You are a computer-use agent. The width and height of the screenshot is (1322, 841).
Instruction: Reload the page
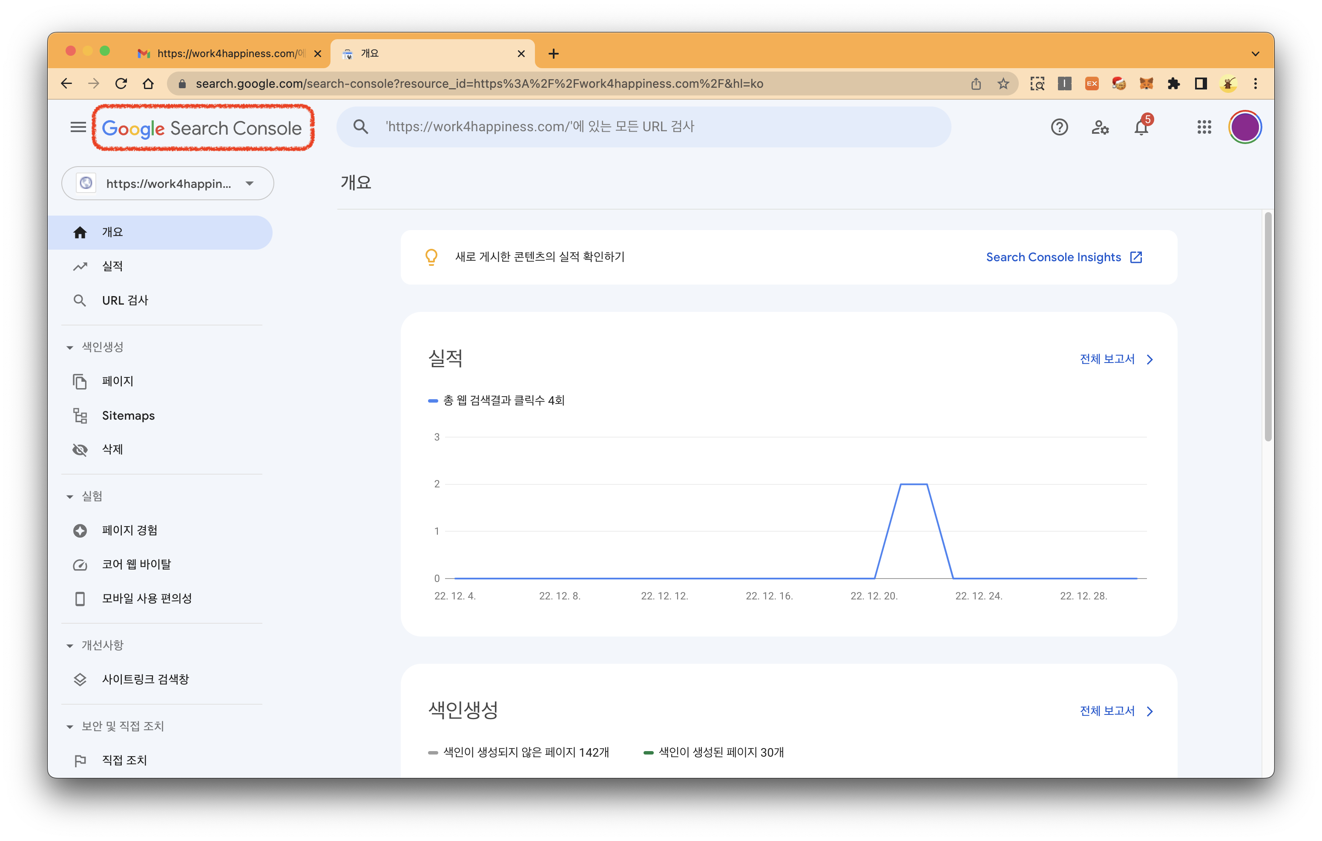click(x=121, y=84)
